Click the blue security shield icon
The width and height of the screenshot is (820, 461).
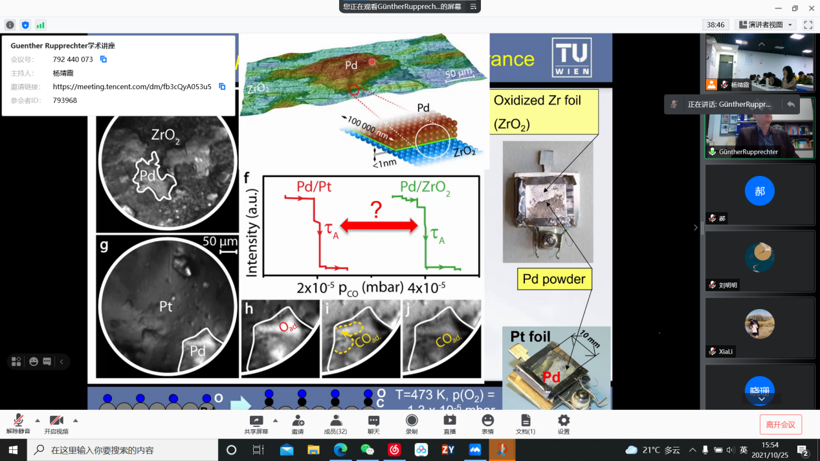(x=25, y=25)
